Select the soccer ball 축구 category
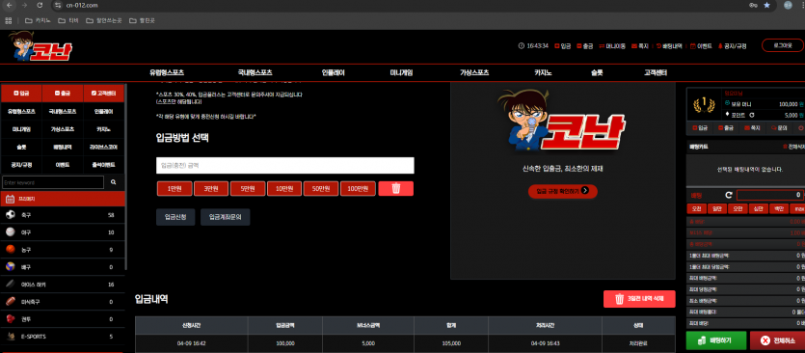Screen dimensions: 805x353 coord(62,215)
